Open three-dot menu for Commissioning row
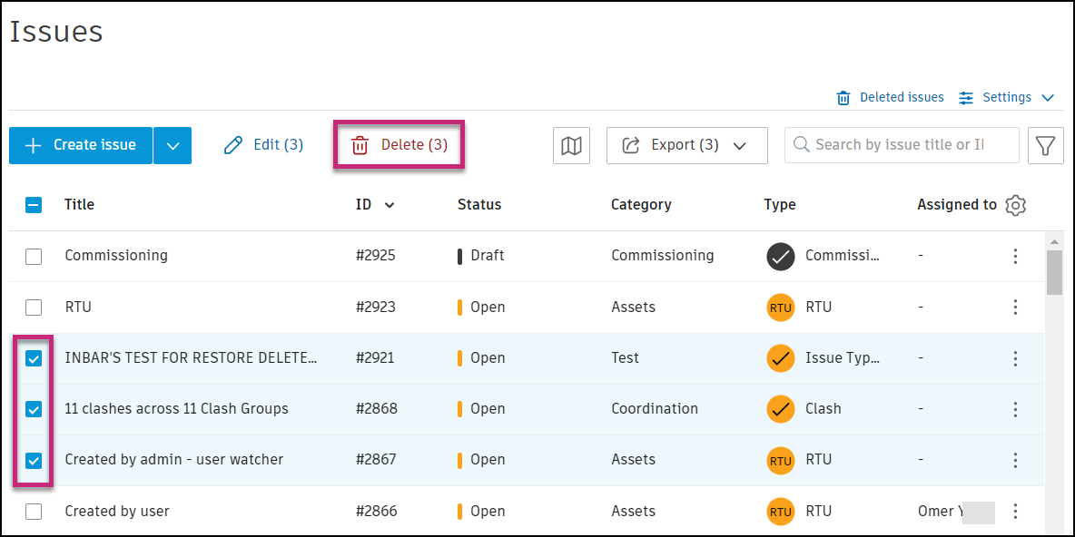Screen dimensions: 1075x537 [x=1016, y=256]
